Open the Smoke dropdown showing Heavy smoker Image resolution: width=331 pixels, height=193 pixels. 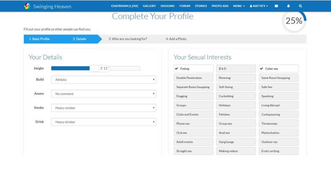(x=103, y=108)
